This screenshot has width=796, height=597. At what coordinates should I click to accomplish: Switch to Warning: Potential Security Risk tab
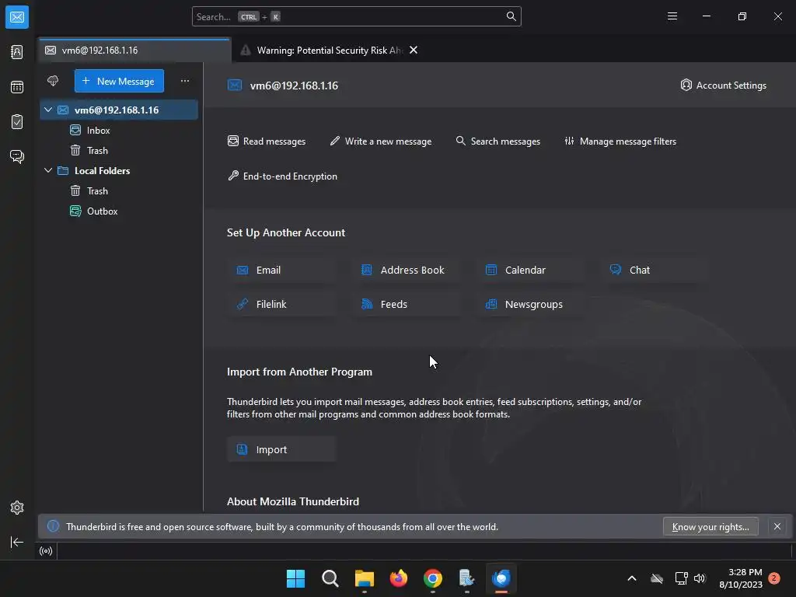pos(329,51)
